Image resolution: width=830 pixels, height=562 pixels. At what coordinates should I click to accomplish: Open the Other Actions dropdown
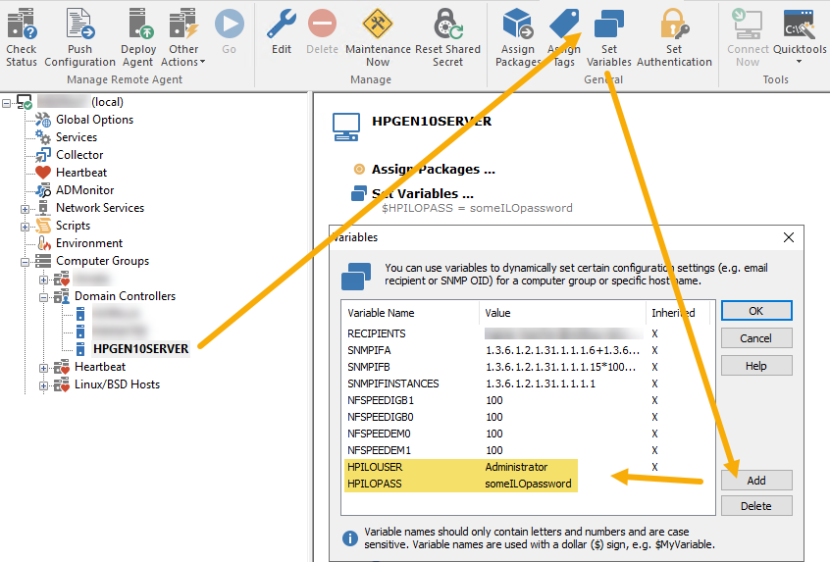coord(183,37)
